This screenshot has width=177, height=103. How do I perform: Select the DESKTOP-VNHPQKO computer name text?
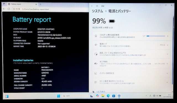coord(46,29)
